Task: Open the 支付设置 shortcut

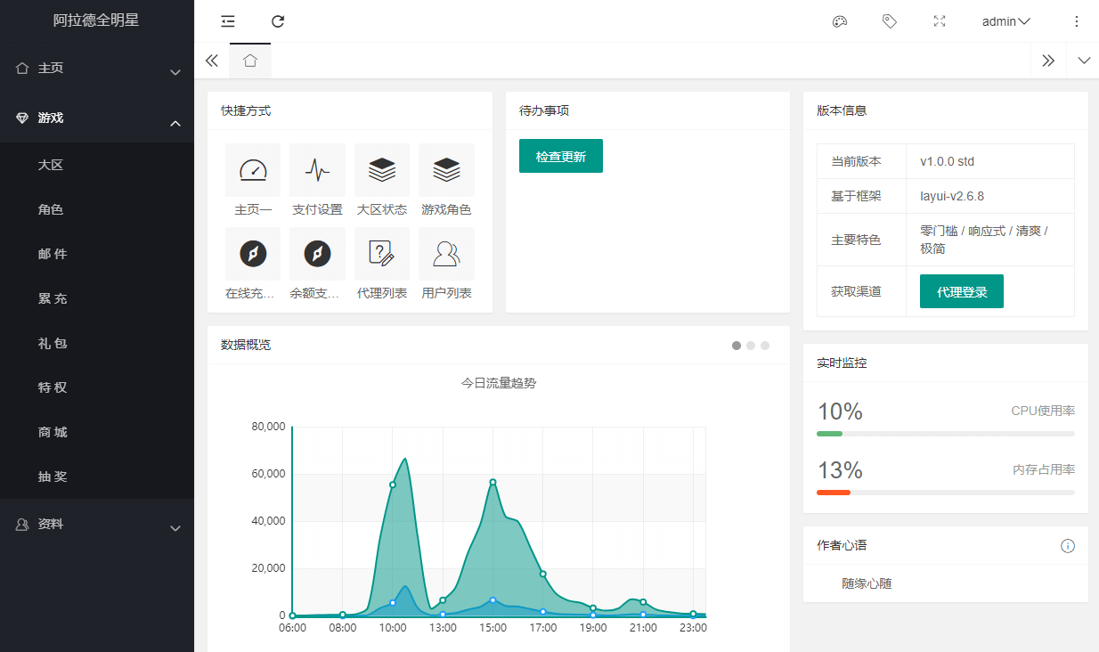Action: (317, 181)
